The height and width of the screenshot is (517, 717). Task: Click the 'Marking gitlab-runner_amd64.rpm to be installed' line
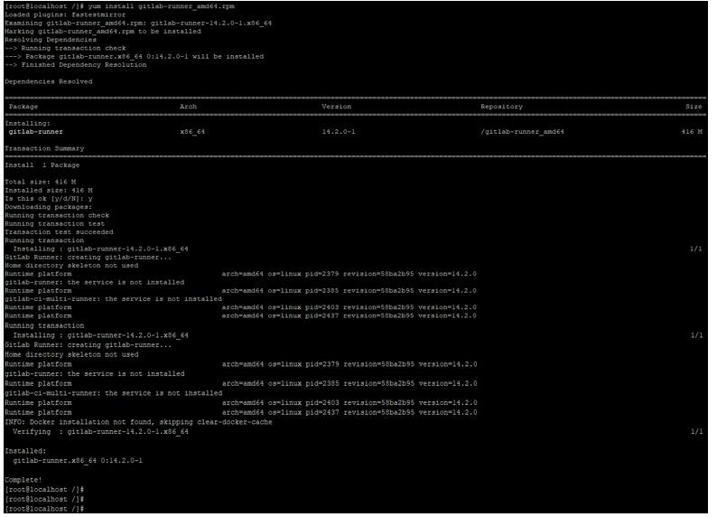pyautogui.click(x=103, y=32)
